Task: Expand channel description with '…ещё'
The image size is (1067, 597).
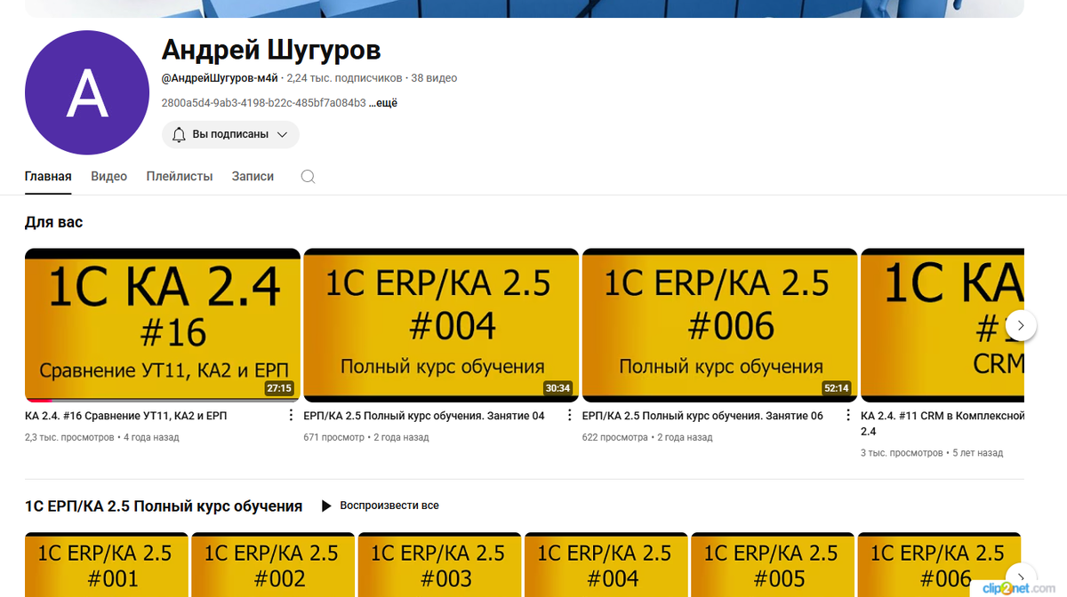Action: pyautogui.click(x=383, y=103)
